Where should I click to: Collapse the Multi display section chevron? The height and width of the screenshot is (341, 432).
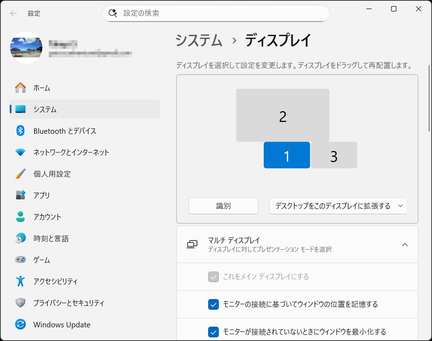[405, 245]
